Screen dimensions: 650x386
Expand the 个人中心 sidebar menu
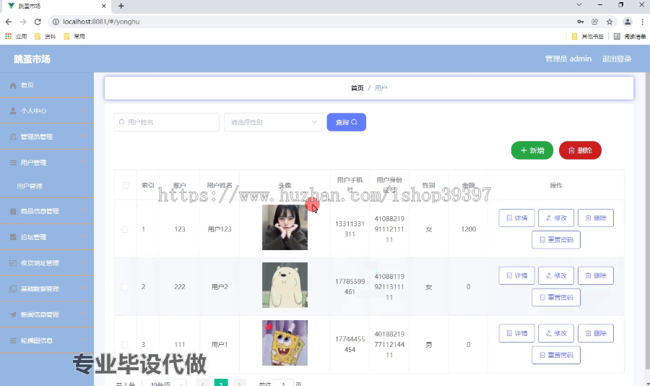(47, 111)
